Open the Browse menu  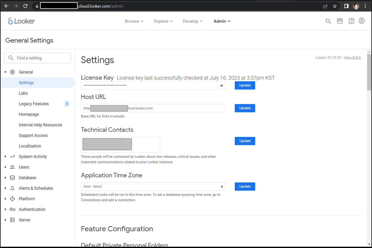pyautogui.click(x=134, y=21)
